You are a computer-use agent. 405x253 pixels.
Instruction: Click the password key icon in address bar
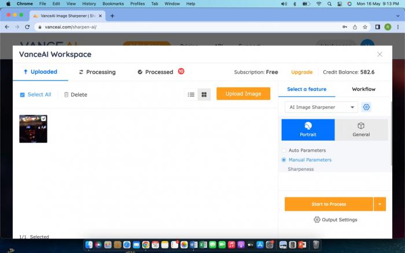(345, 27)
